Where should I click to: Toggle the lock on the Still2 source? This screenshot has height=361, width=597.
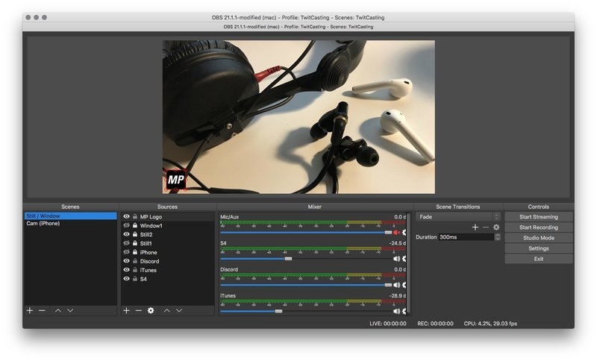[135, 234]
